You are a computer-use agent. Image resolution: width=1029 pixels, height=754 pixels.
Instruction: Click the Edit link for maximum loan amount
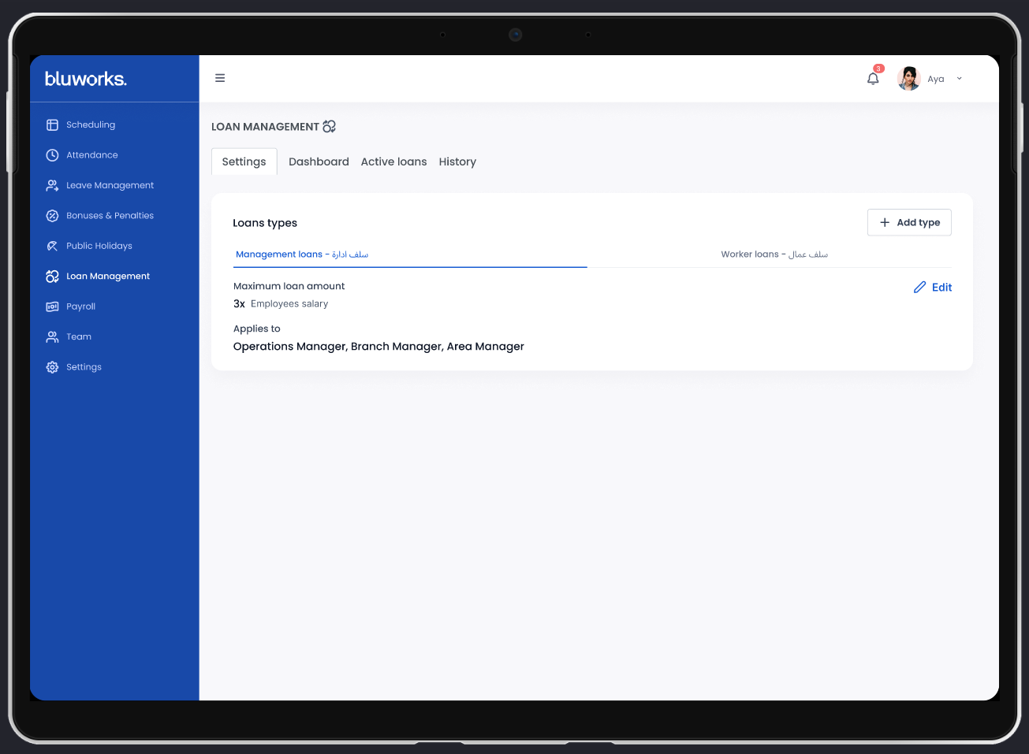click(933, 288)
